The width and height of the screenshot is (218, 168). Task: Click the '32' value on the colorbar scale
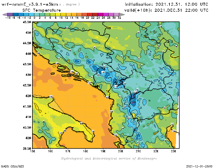[119, 18]
